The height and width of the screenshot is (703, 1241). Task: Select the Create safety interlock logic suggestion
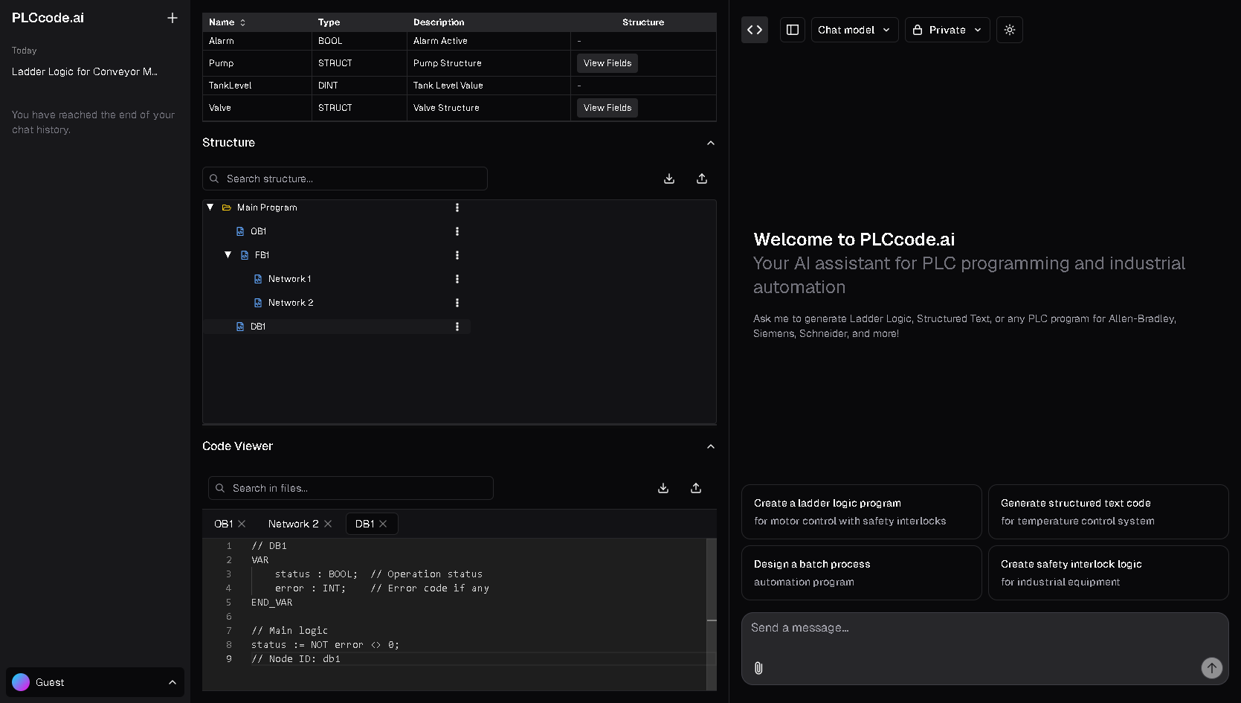click(x=1107, y=573)
